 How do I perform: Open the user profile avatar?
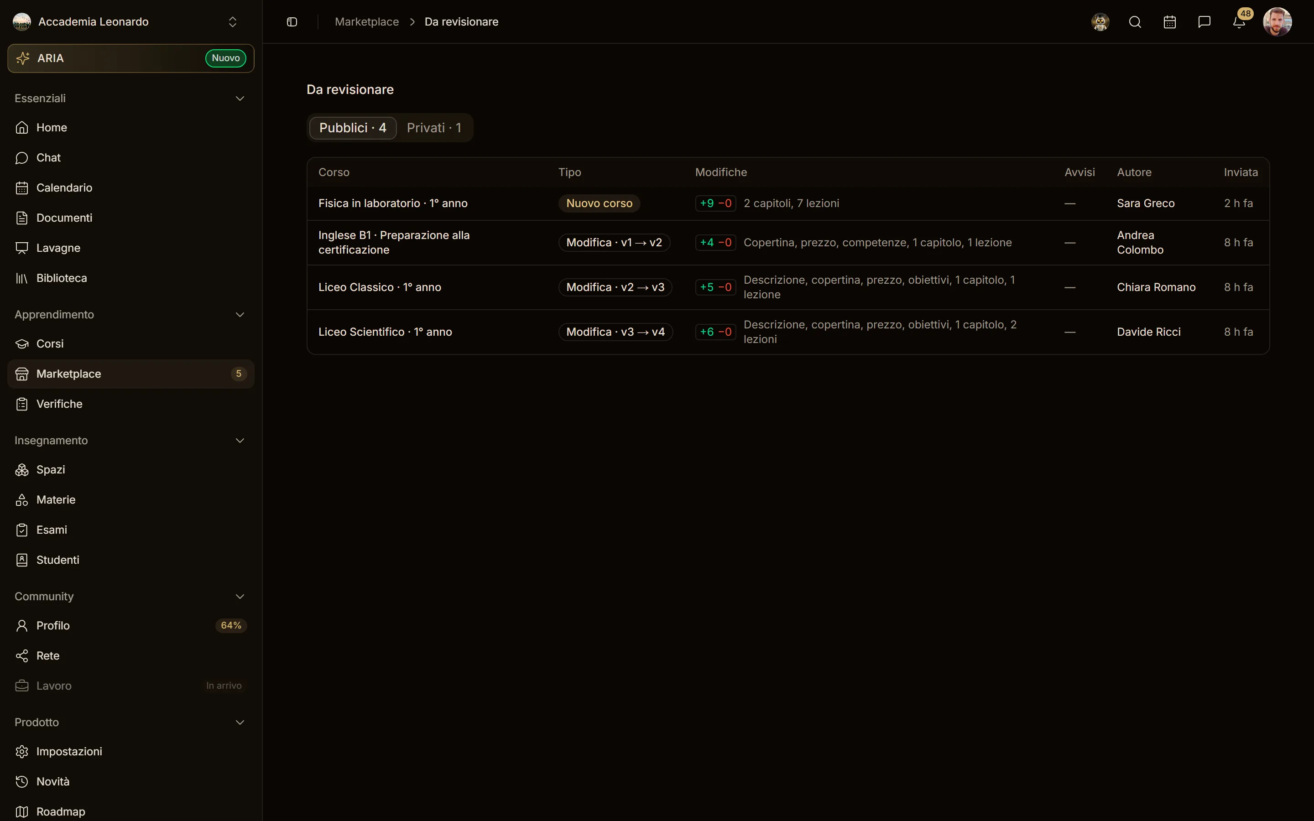coord(1277,22)
